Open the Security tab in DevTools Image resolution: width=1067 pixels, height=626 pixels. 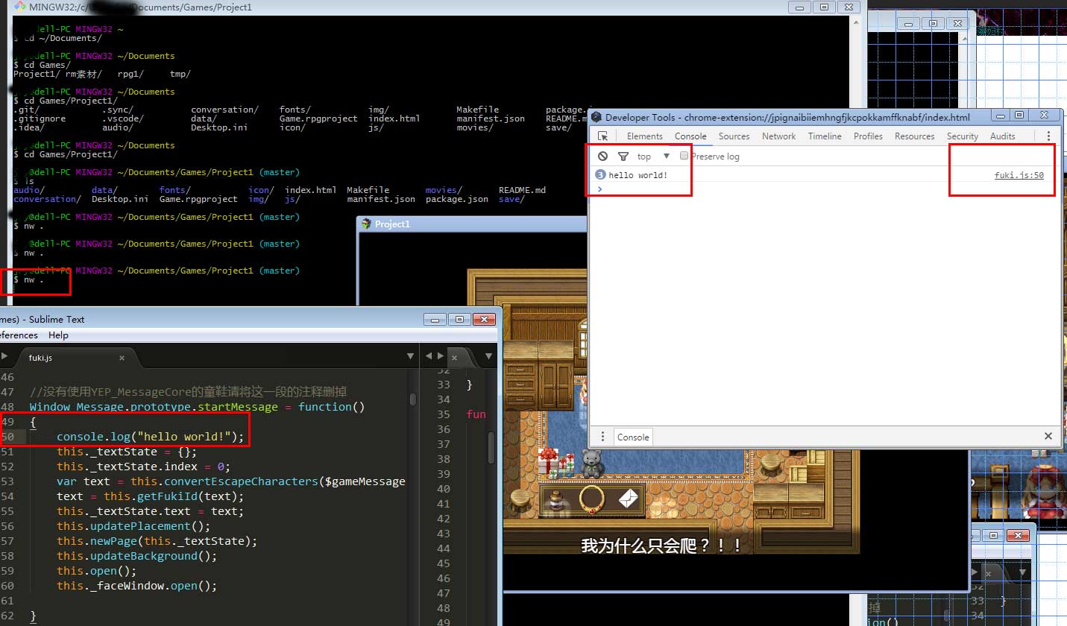pyautogui.click(x=962, y=136)
